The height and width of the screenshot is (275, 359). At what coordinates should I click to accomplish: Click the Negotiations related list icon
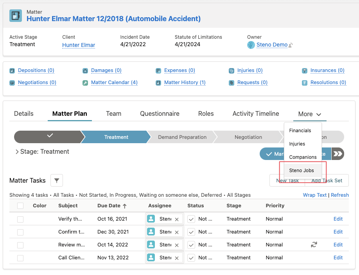pyautogui.click(x=12, y=83)
